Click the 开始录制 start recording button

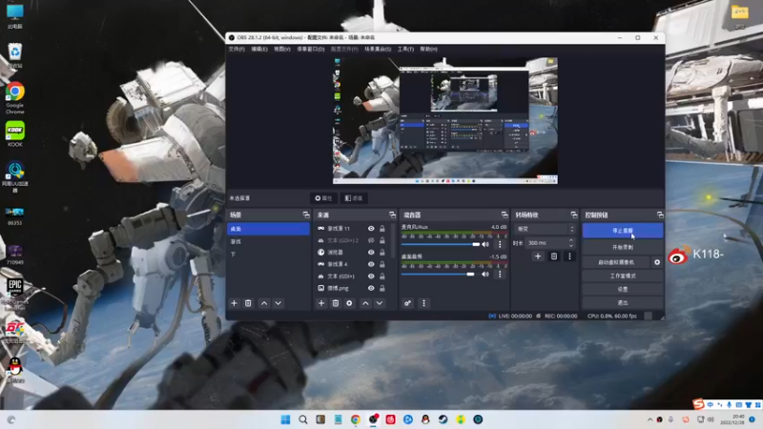tap(623, 247)
